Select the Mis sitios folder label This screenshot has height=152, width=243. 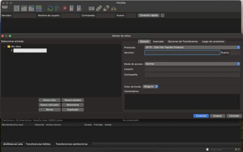(x=16, y=46)
